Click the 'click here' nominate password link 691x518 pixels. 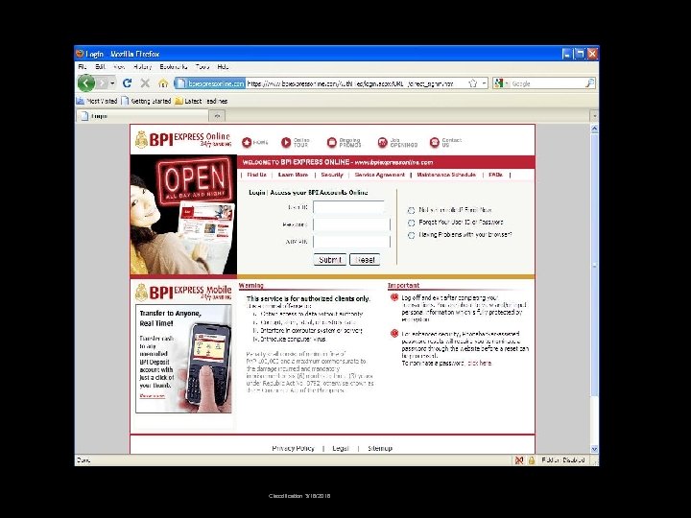(479, 364)
